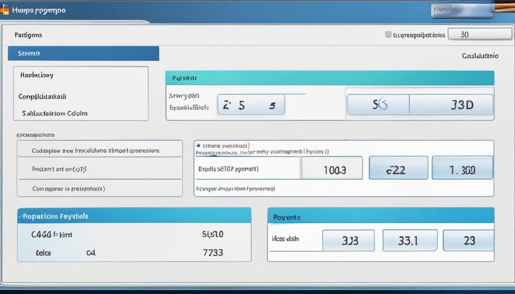Click the input field showing 30

point(472,35)
